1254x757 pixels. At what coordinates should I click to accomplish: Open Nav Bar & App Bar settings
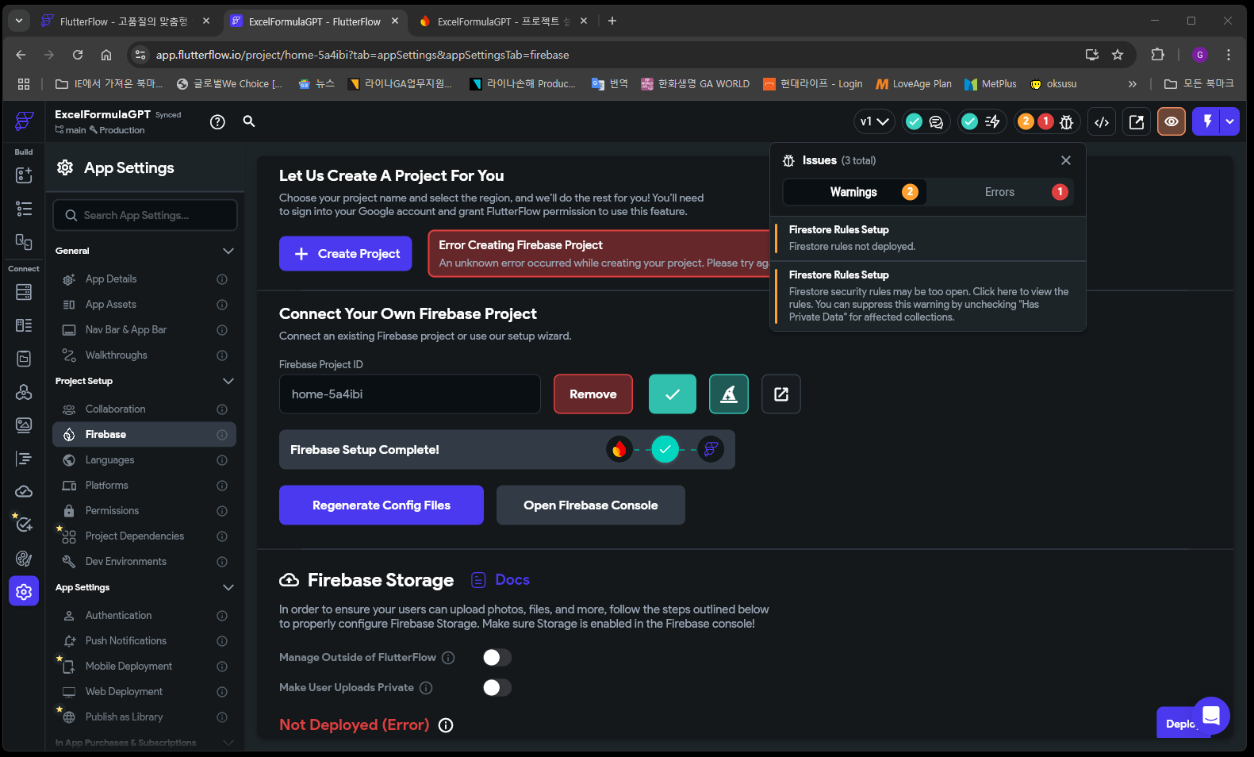144,330
